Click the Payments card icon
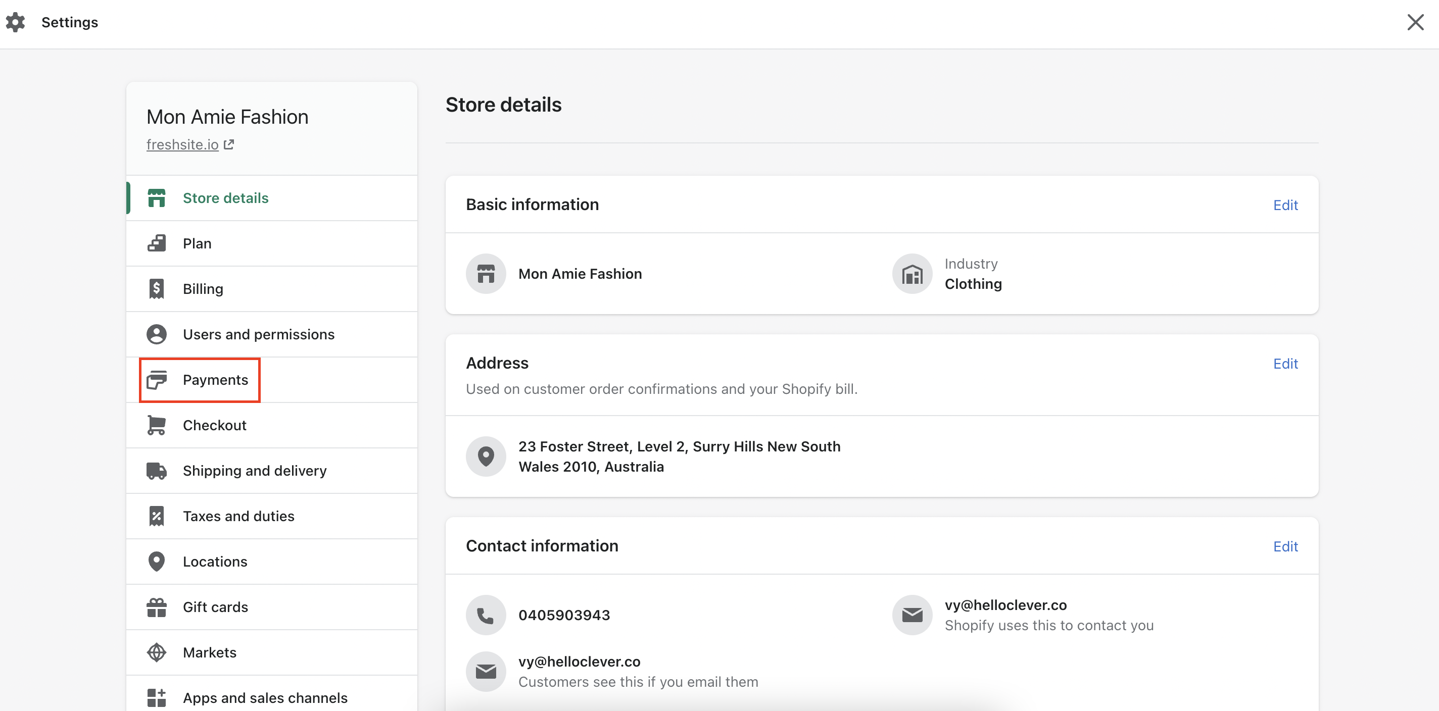 tap(157, 380)
